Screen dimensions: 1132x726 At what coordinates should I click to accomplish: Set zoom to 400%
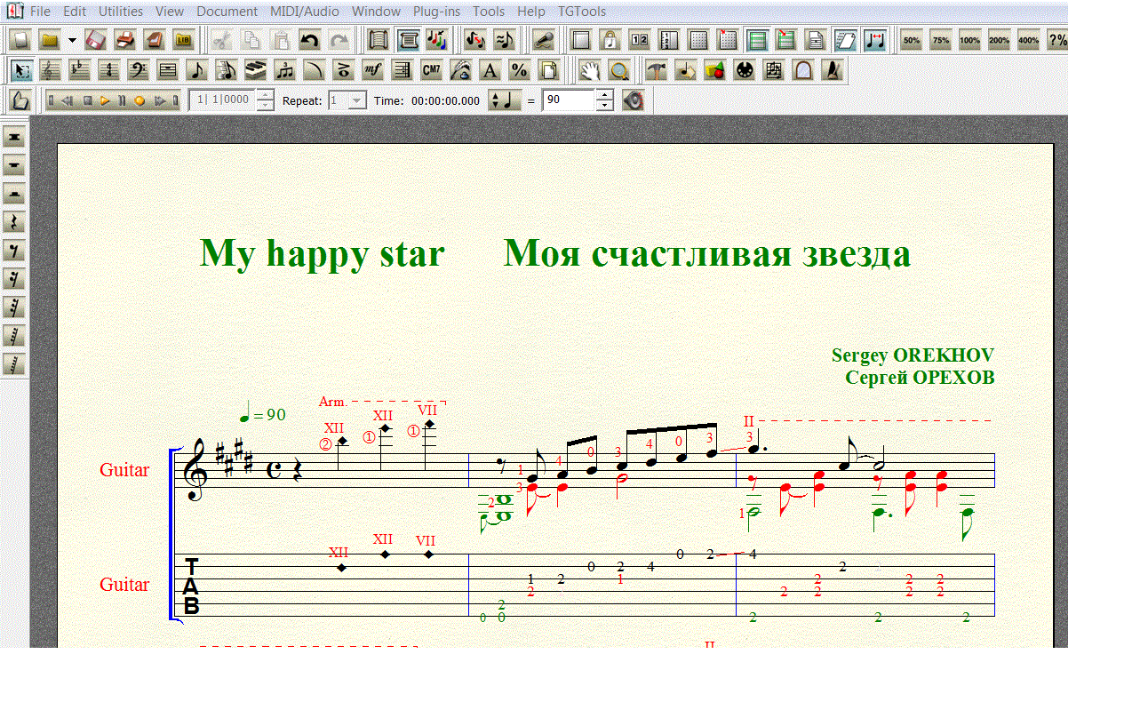[x=1029, y=40]
